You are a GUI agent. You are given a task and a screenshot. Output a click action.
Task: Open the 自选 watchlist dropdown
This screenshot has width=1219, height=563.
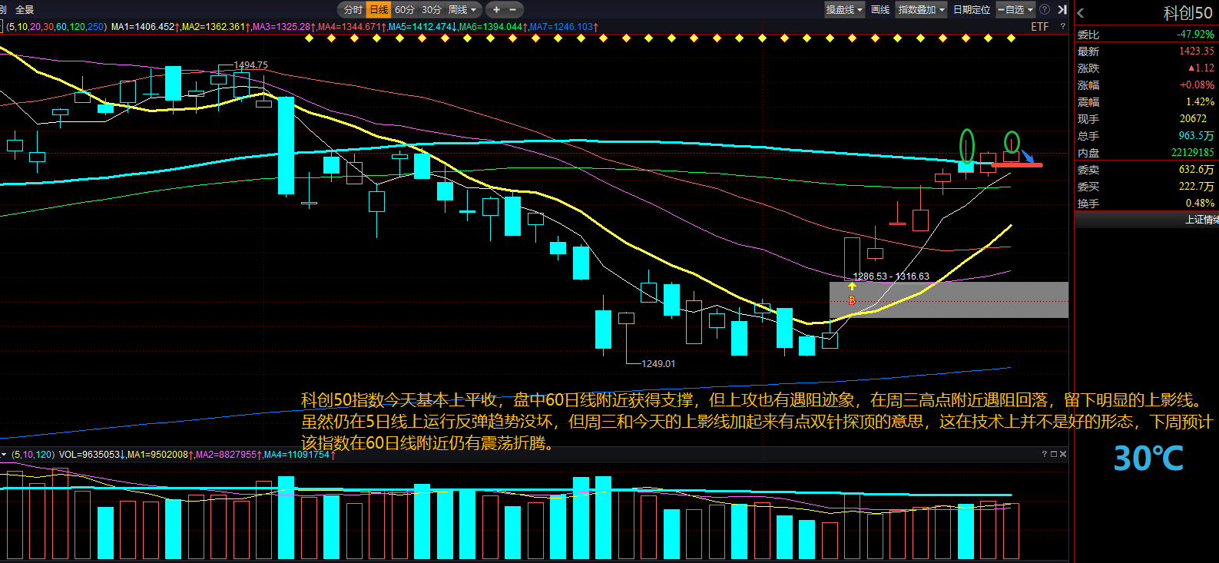tap(1015, 10)
